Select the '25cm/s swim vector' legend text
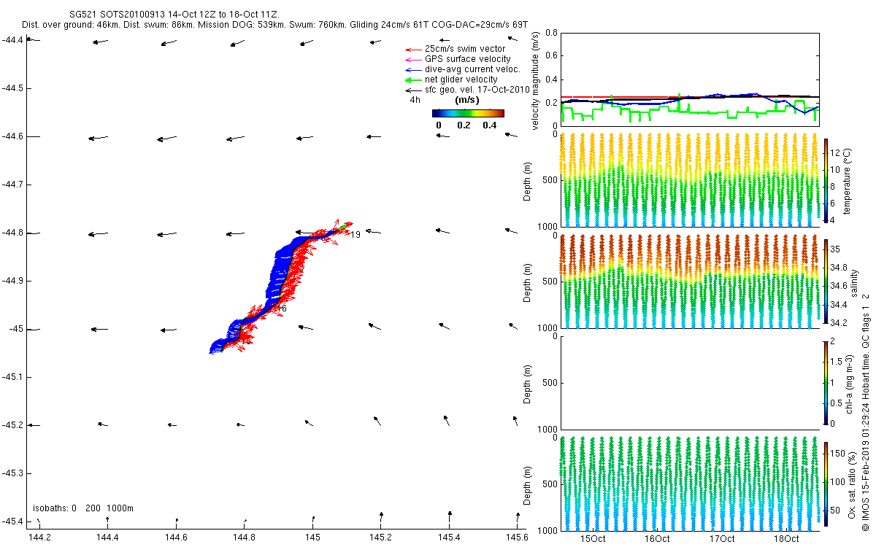 click(465, 49)
